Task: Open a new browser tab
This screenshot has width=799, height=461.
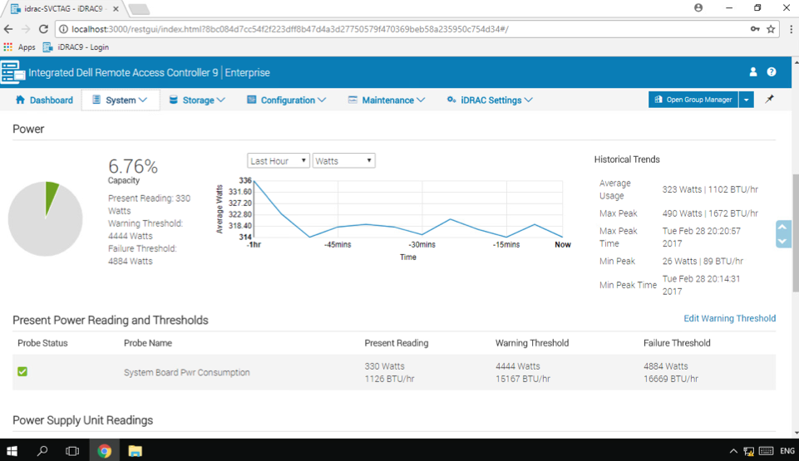Action: 139,8
